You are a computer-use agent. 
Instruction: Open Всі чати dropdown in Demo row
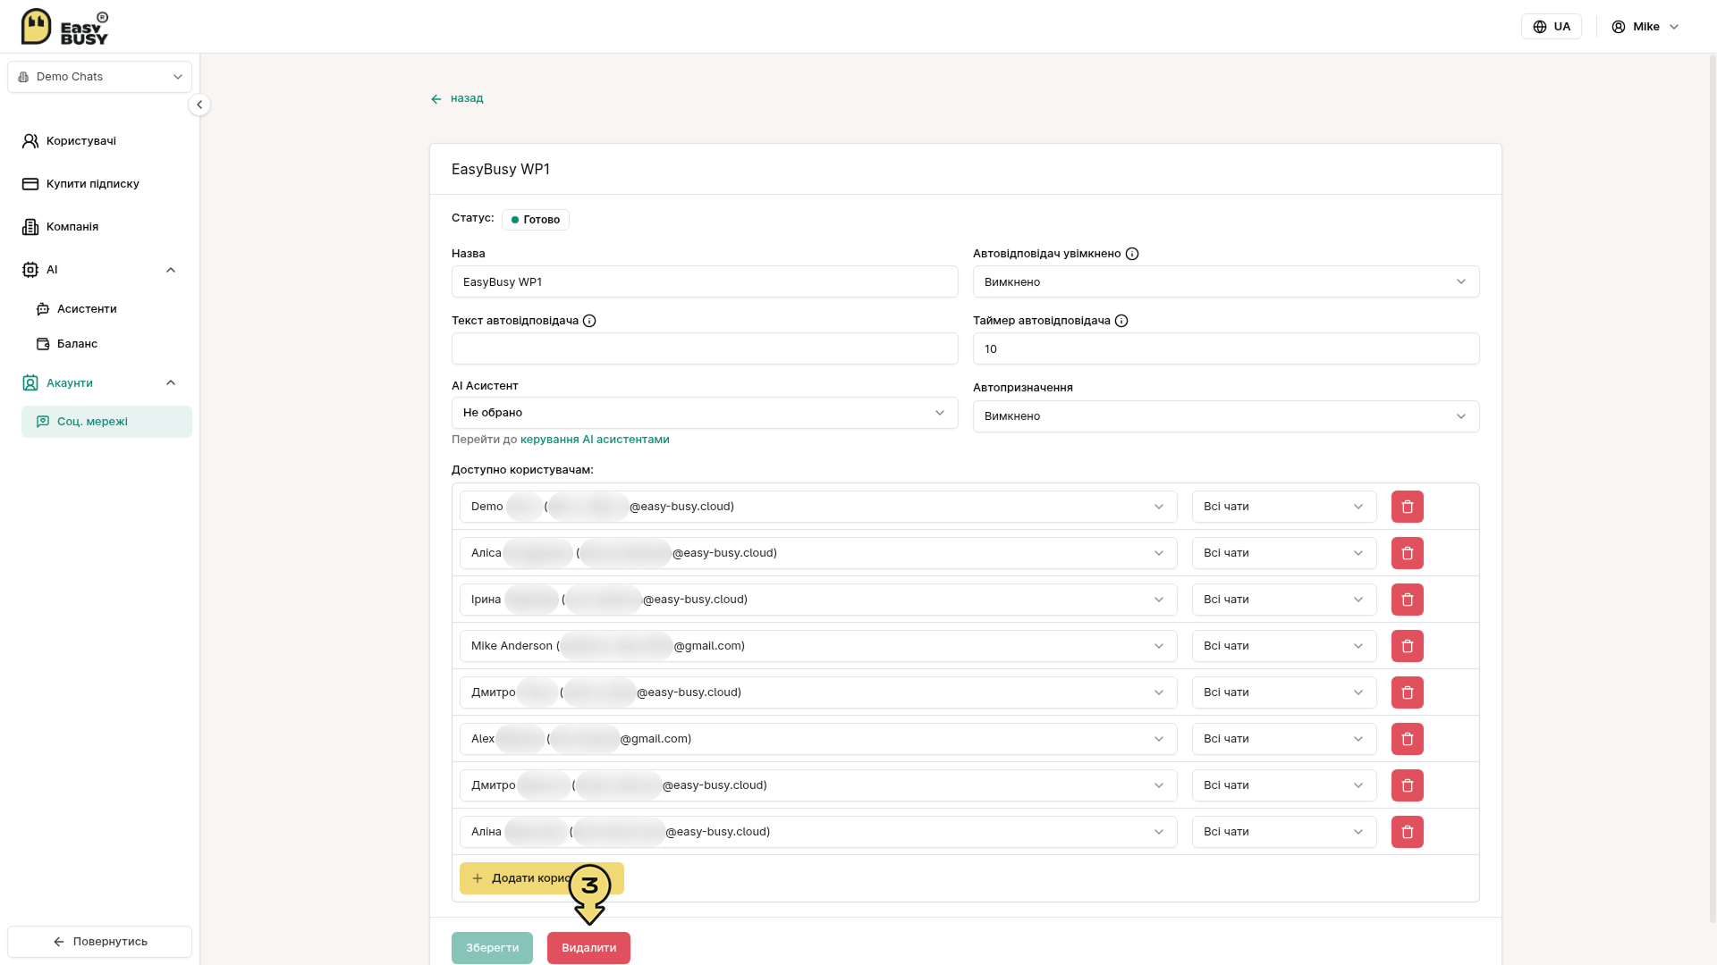(1284, 507)
